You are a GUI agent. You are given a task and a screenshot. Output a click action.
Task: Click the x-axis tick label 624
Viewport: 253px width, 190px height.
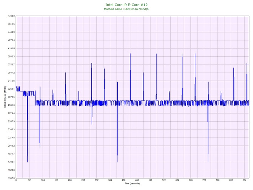177,180
